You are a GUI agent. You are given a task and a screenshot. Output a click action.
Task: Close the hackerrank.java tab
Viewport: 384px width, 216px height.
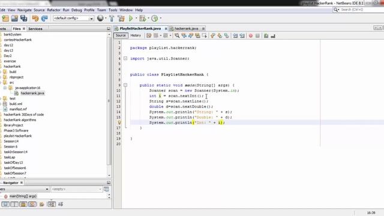[x=203, y=29]
